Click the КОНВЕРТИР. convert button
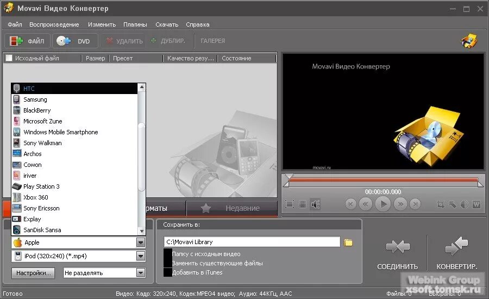The height and width of the screenshot is (299, 489). click(457, 254)
